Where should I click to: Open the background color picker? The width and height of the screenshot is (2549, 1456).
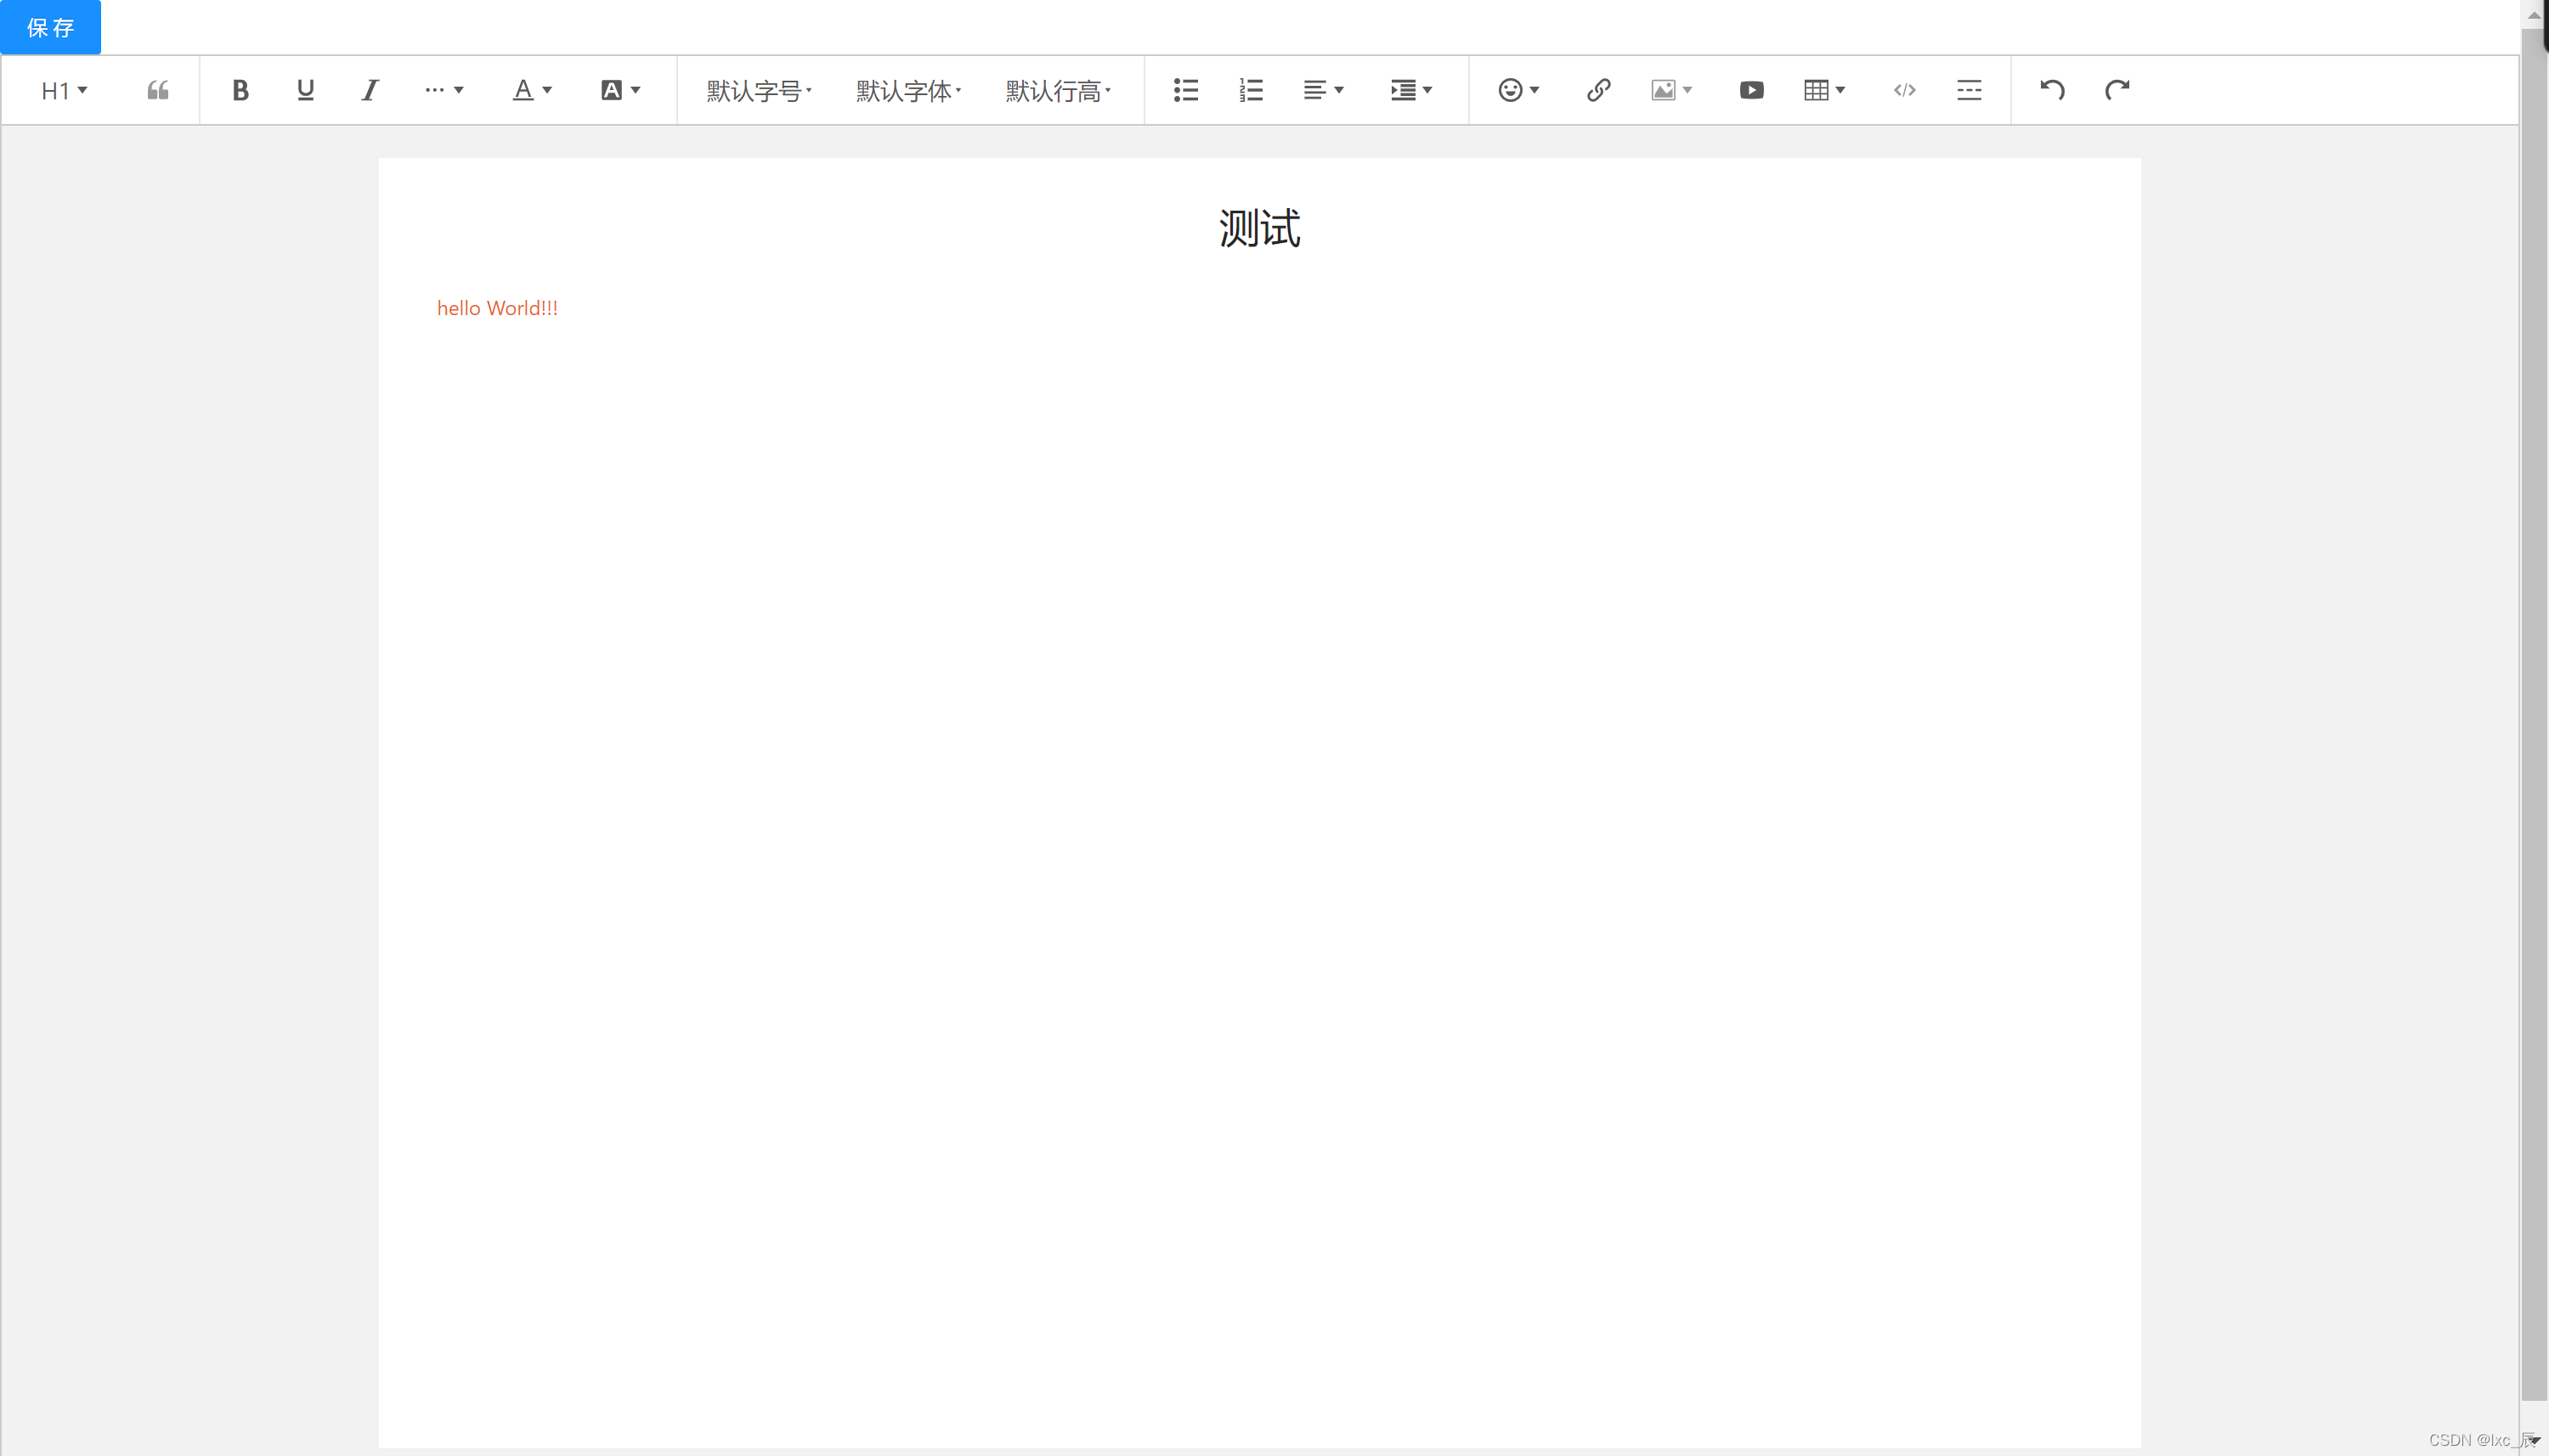[x=620, y=91]
